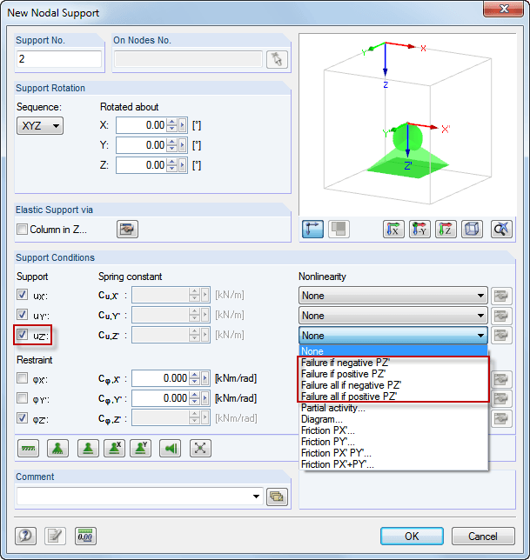530x560 pixels.
Task: Edit nonlinearity settings button for uY' row
Action: 501,316
